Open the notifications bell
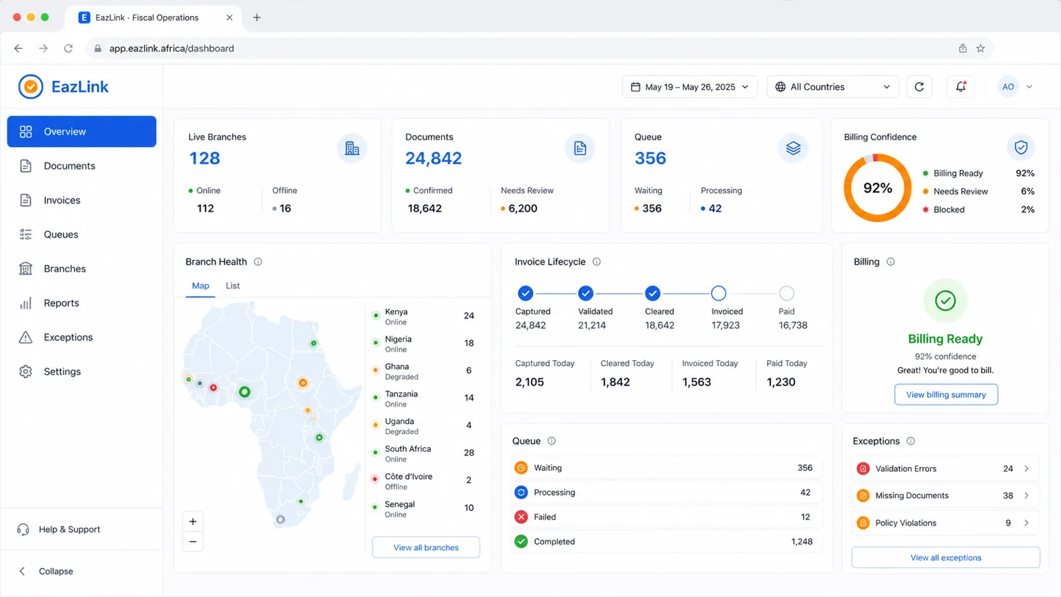Screen dimensions: 1061x597 [961, 87]
